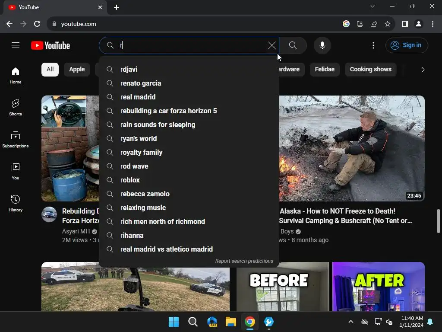Open Chrome's three-dot menu
The width and height of the screenshot is (442, 332).
[433, 24]
